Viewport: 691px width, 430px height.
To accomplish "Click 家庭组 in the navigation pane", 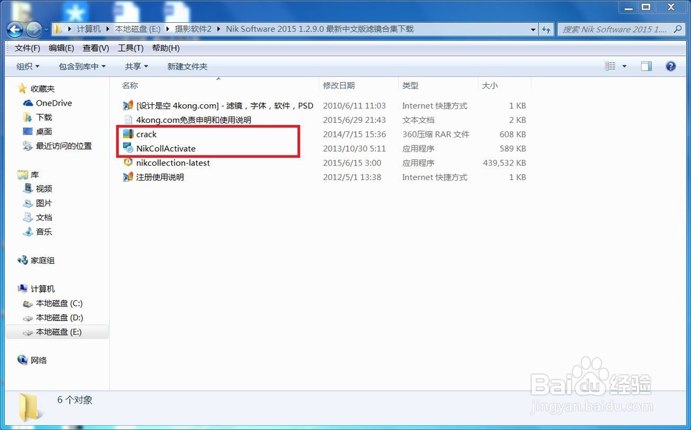I will pyautogui.click(x=42, y=260).
